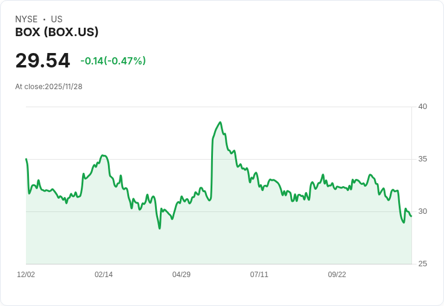Select the 04/29 date on x-axis

181,275
